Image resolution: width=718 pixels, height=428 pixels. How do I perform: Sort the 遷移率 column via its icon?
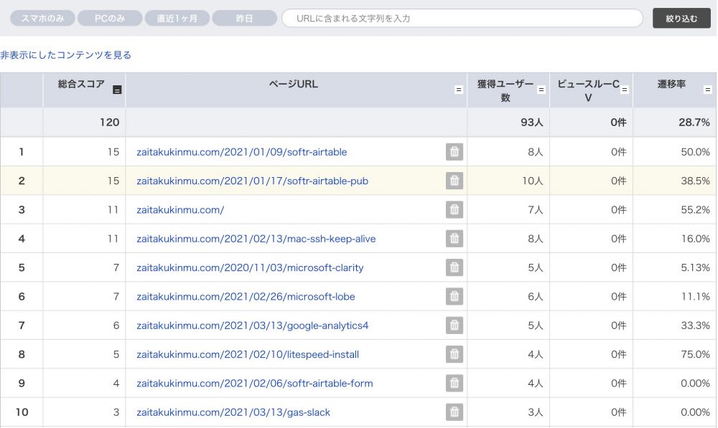707,90
